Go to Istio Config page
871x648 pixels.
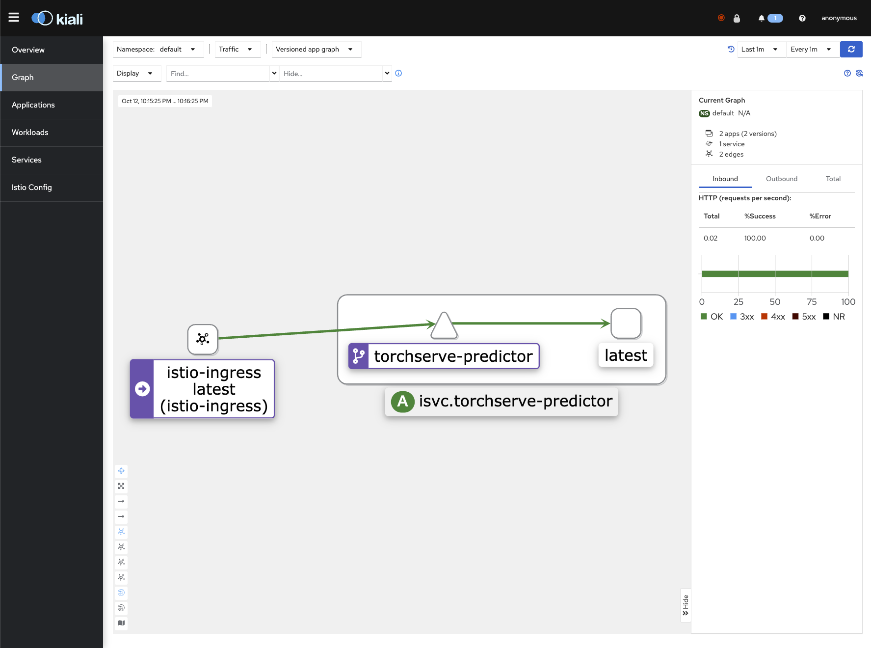tap(31, 188)
